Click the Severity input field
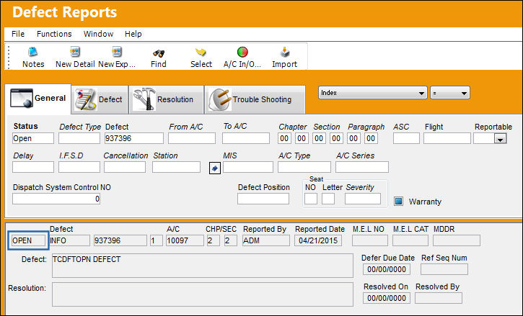Viewport: 523px width, 316px height. click(363, 199)
